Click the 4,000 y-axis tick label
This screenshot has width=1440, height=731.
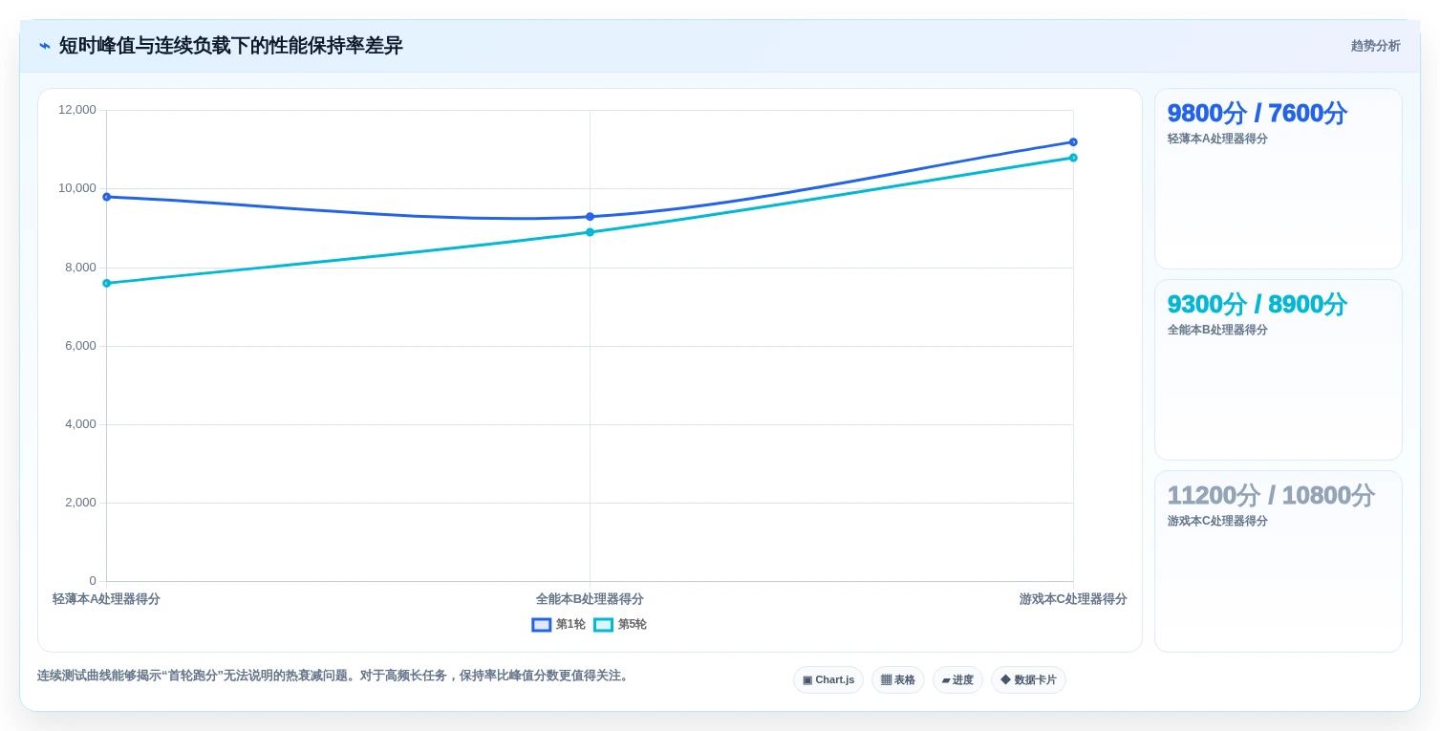click(80, 424)
